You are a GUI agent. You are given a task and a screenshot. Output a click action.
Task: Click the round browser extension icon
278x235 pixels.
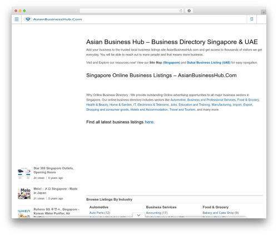coord(189,11)
